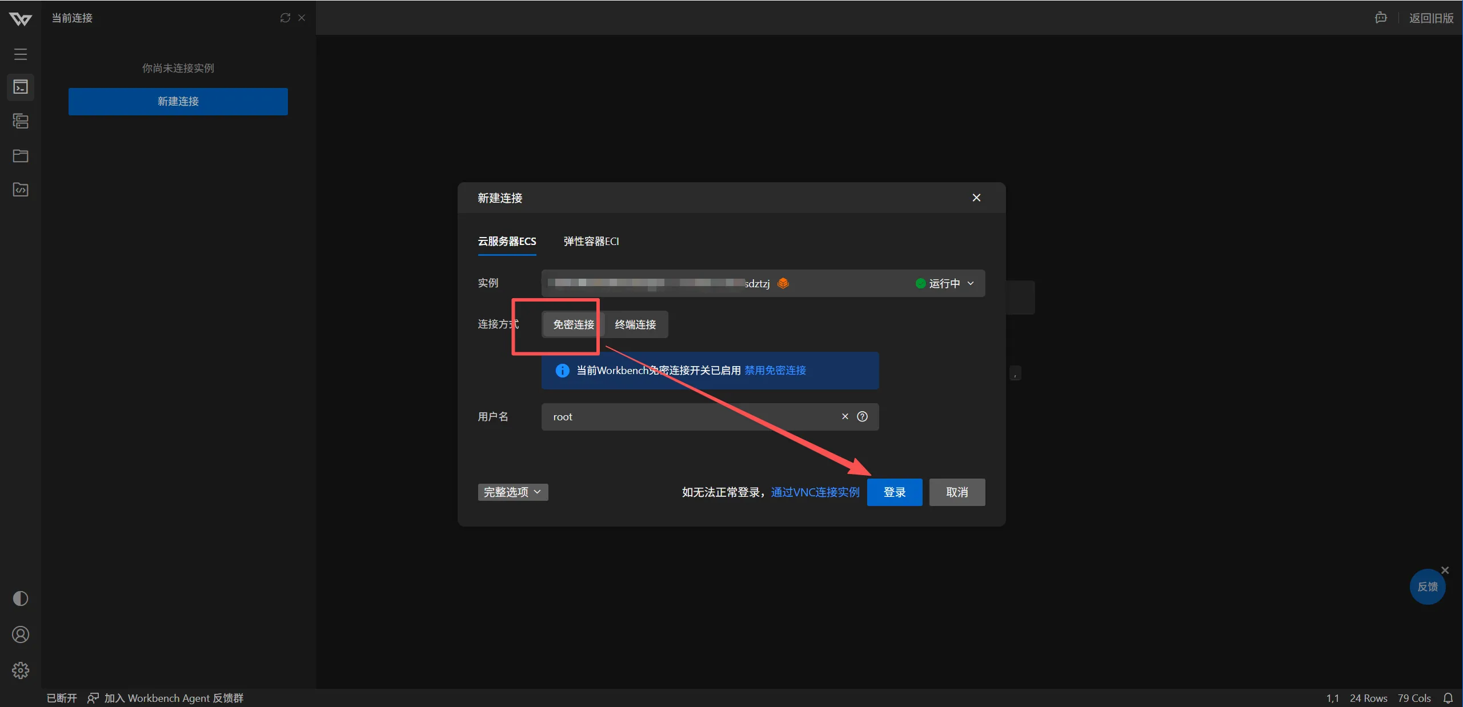Image resolution: width=1463 pixels, height=707 pixels.
Task: Focus the username root input field
Action: coord(710,417)
